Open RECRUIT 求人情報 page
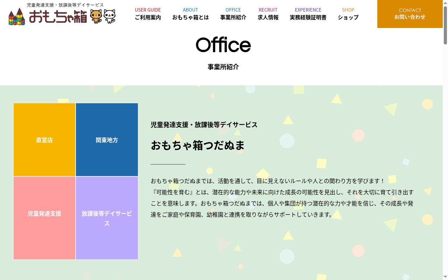The image size is (448, 280). point(268,14)
